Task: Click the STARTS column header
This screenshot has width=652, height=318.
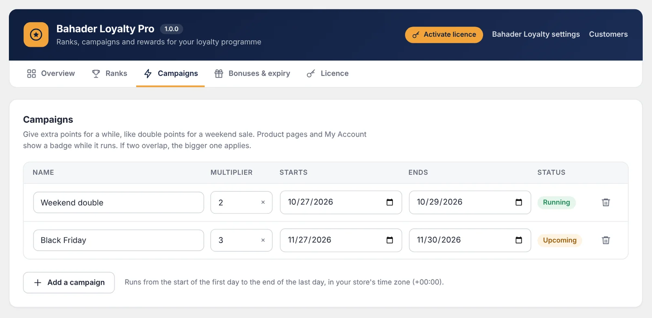Action: pyautogui.click(x=293, y=172)
